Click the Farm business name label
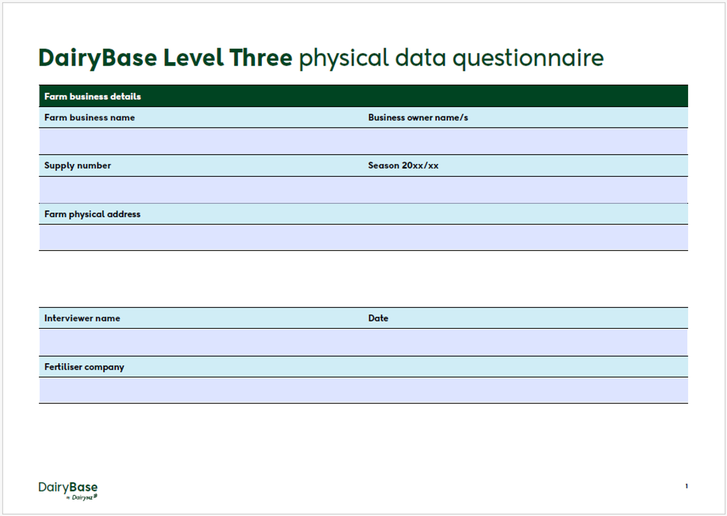Image resolution: width=727 pixels, height=516 pixels. pyautogui.click(x=88, y=117)
